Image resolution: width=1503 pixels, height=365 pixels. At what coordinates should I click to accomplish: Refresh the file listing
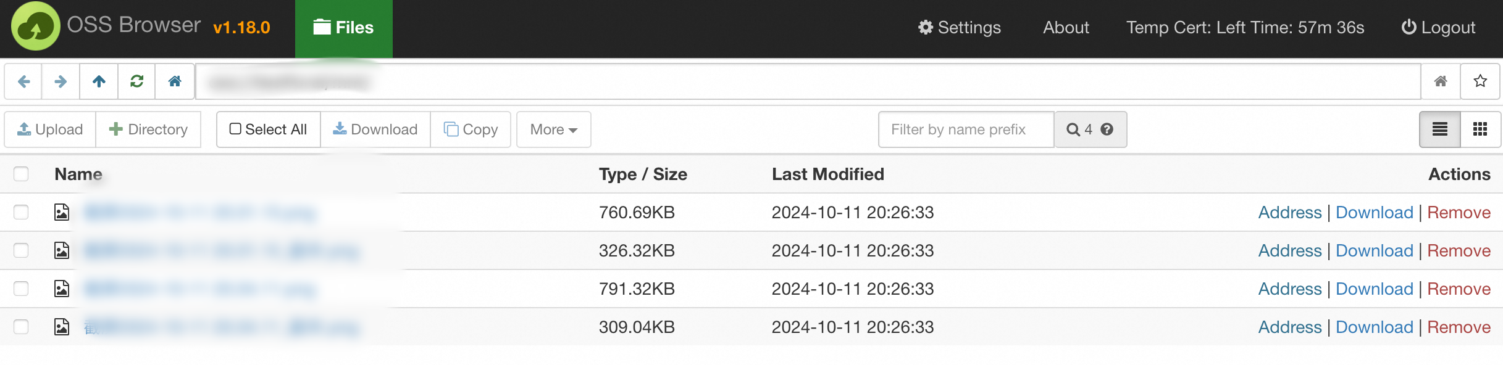136,81
